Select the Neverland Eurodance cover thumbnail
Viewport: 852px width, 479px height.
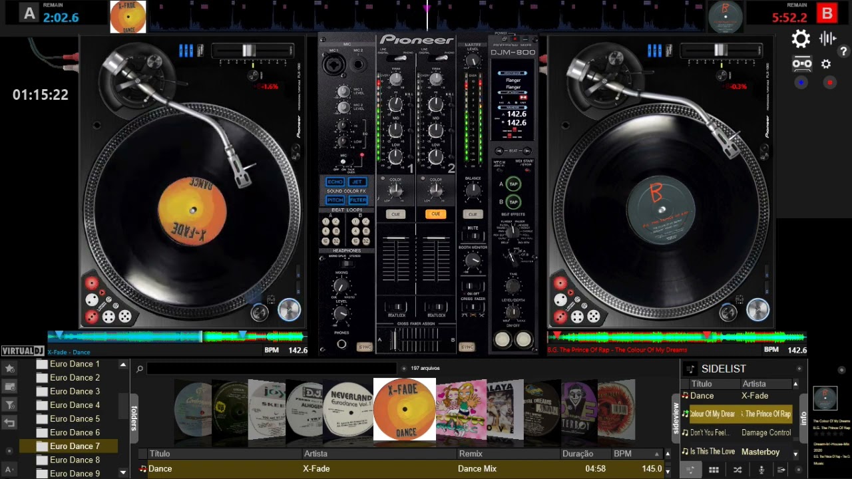click(x=348, y=409)
